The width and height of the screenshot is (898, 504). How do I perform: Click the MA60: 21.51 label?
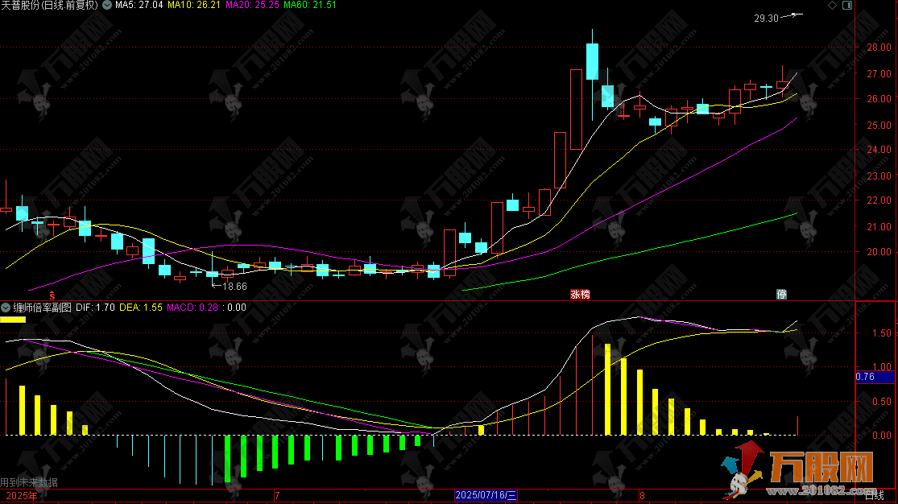(310, 5)
